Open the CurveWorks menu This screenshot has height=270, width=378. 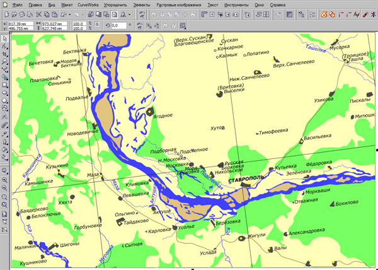point(88,4)
